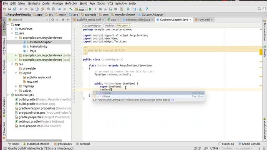267x150 pixels.
Task: Open the Messages tool window
Action: tap(63, 144)
